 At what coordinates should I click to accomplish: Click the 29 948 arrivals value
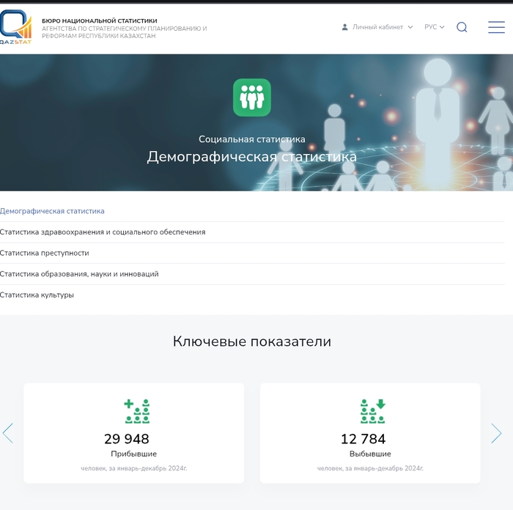click(127, 439)
